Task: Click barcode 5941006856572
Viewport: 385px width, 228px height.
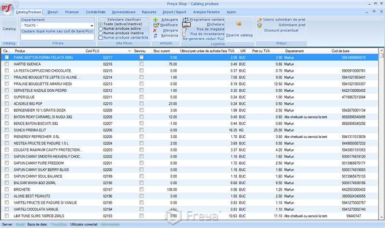Action: click(x=354, y=58)
